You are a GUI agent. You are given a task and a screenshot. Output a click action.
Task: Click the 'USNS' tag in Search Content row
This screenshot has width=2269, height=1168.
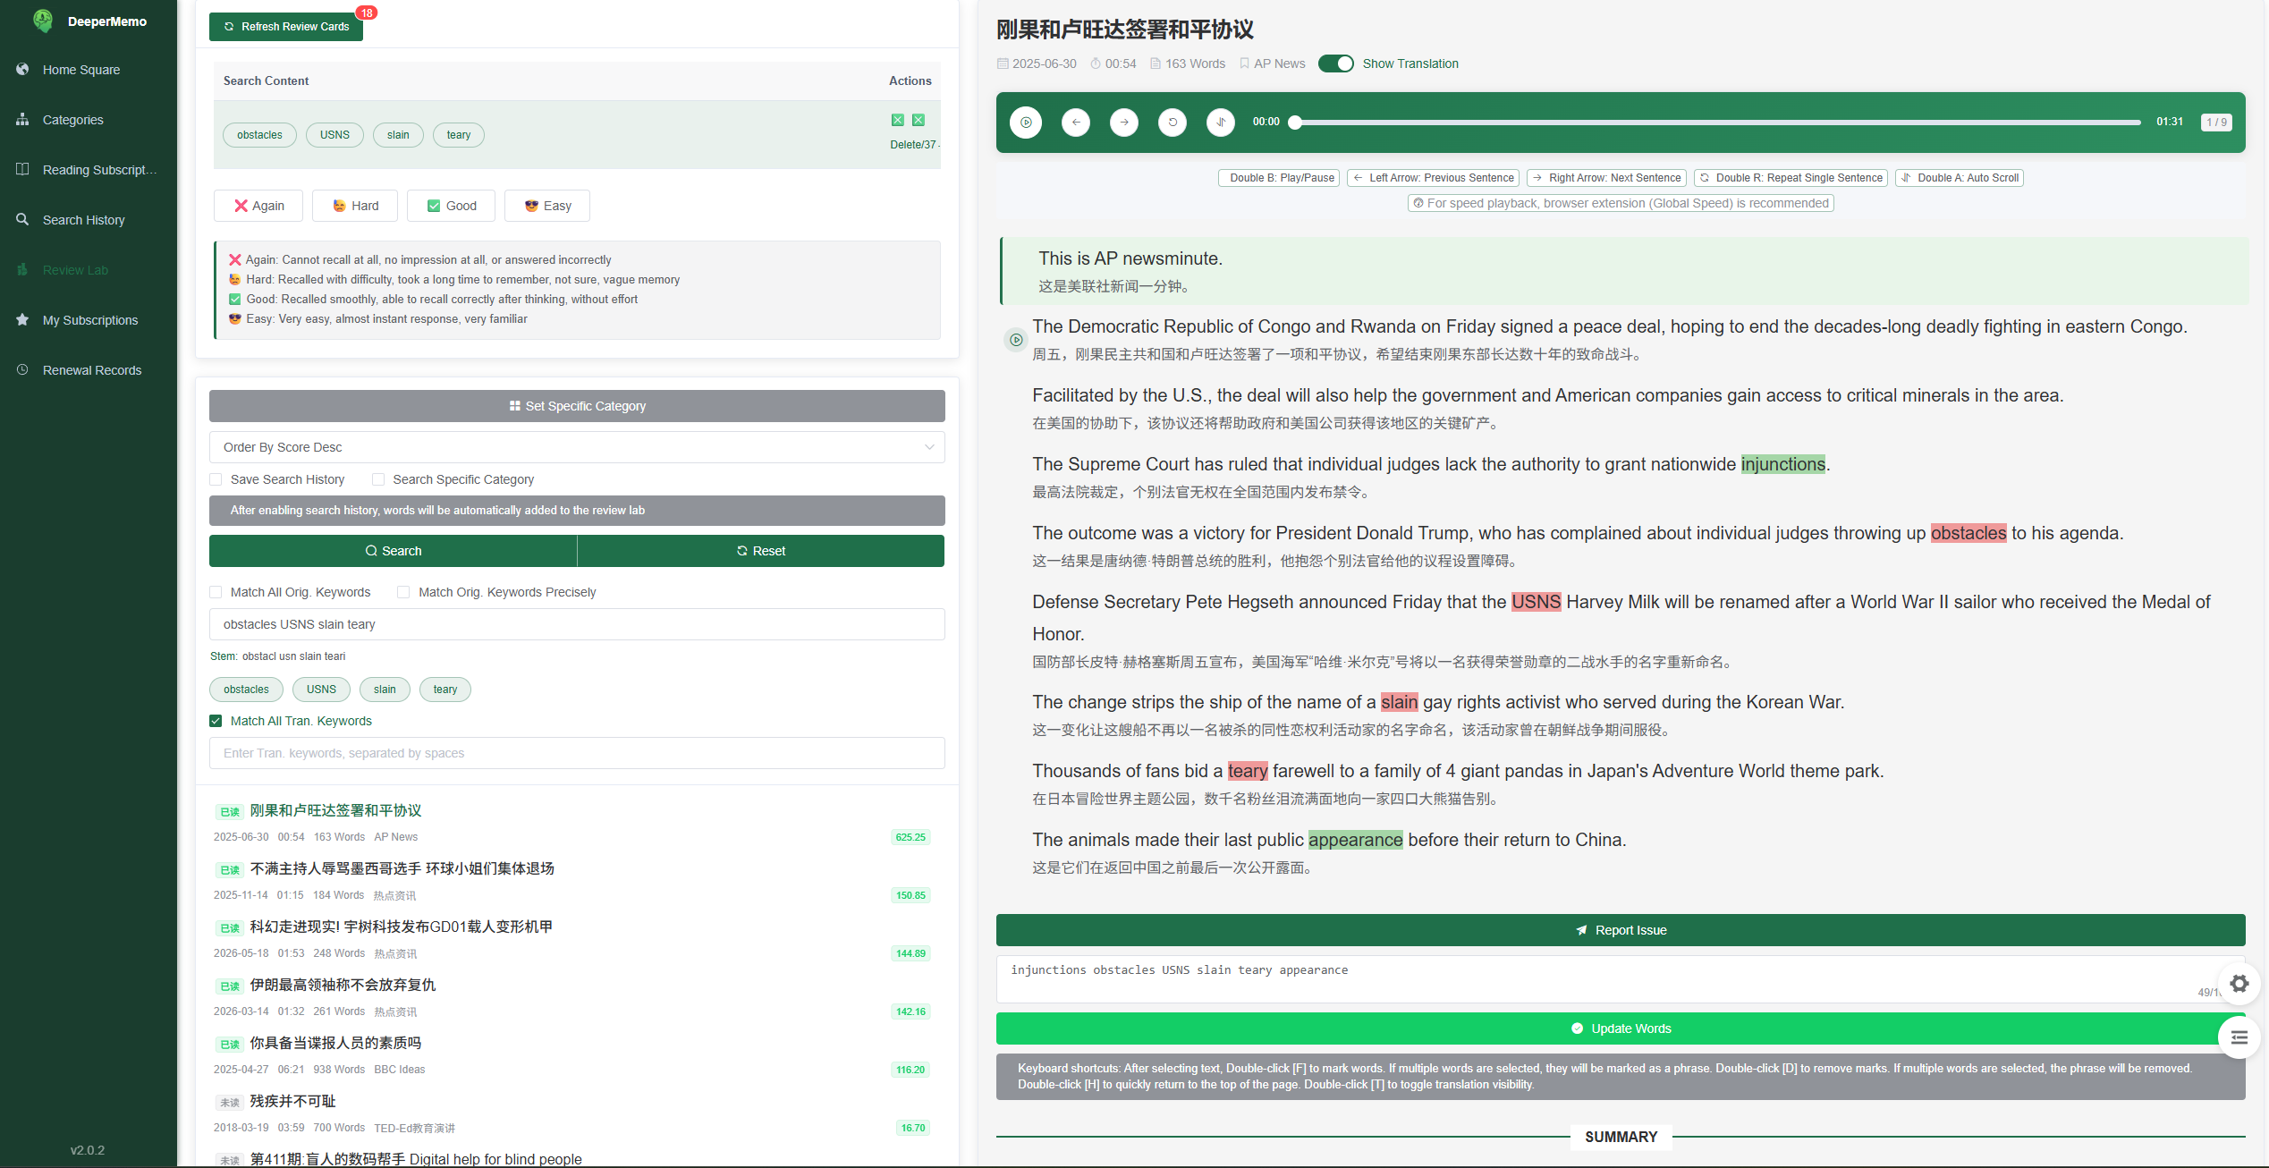click(334, 135)
